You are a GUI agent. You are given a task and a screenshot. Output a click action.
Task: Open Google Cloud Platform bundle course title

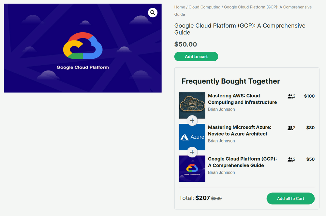(x=242, y=162)
